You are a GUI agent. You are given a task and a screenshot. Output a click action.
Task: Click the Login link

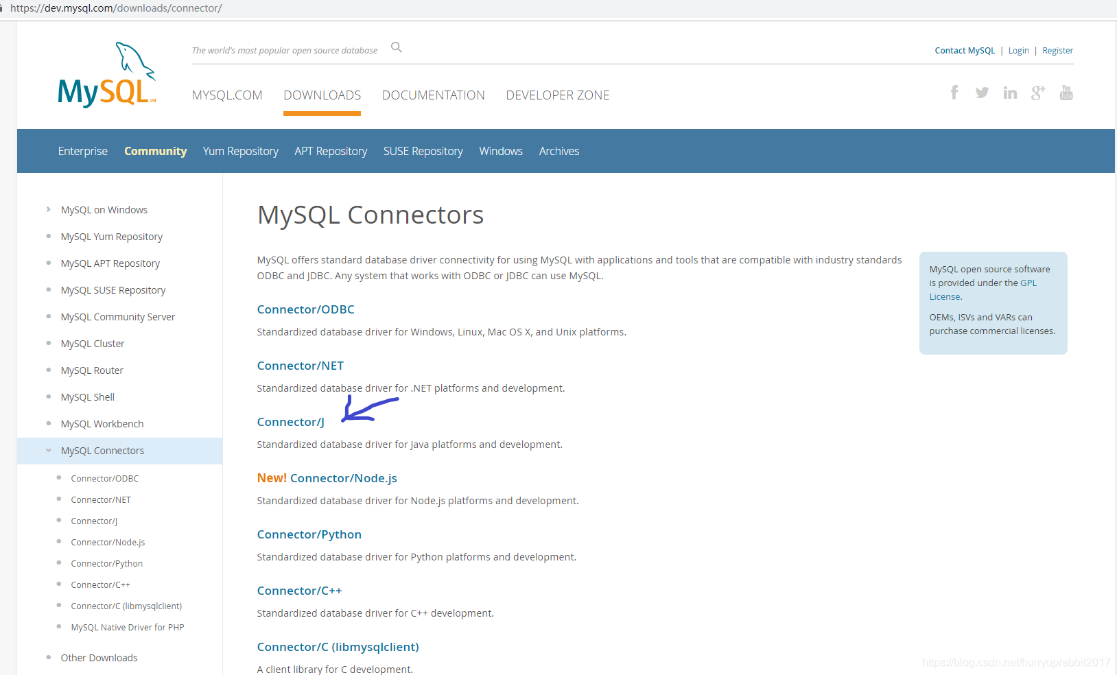(x=1019, y=51)
